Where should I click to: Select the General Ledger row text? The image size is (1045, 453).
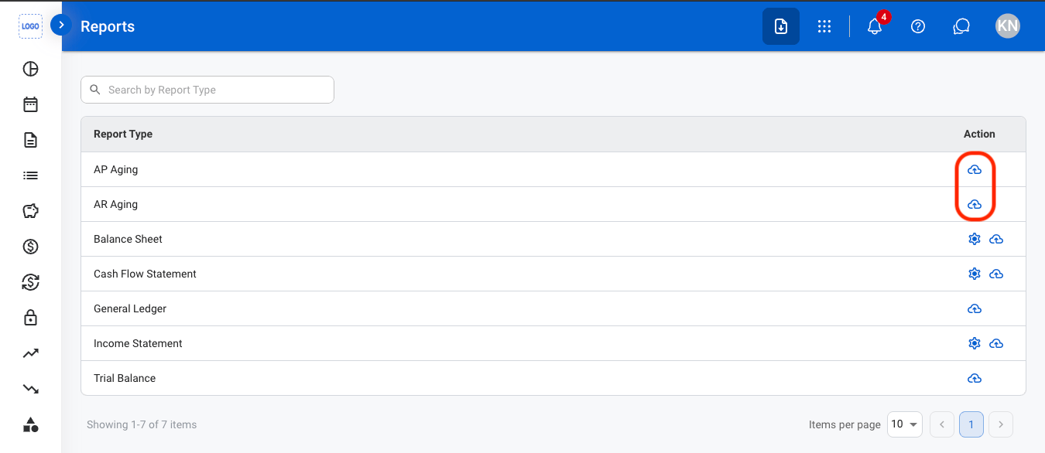[x=130, y=308]
